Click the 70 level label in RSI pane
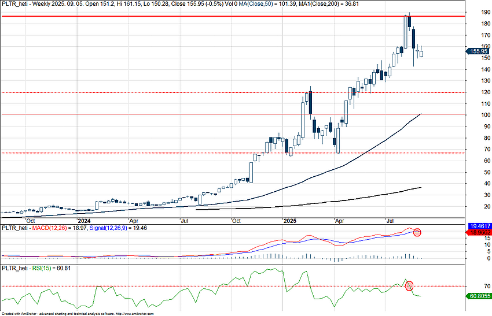The height and width of the screenshot is (316, 492). (487, 286)
